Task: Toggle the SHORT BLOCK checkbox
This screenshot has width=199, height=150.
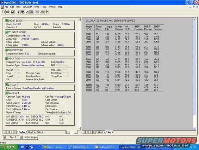Action: [x=6, y=21]
